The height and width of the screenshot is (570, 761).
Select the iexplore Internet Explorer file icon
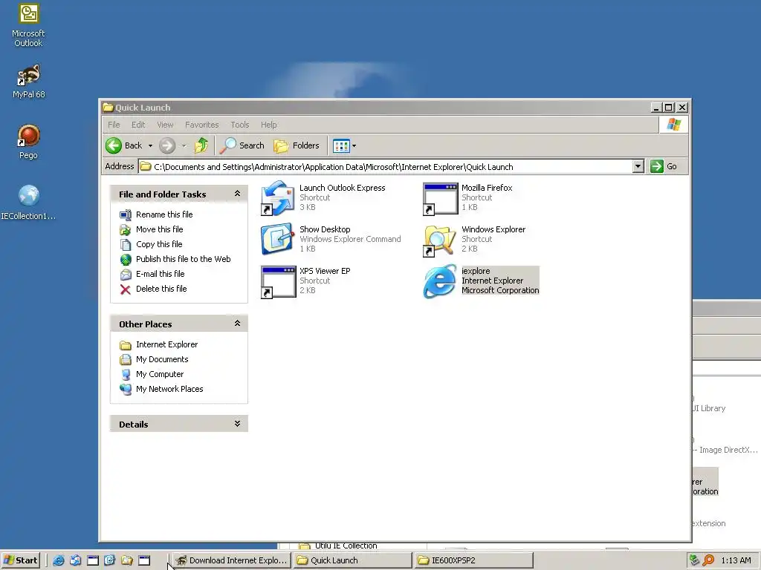(440, 281)
